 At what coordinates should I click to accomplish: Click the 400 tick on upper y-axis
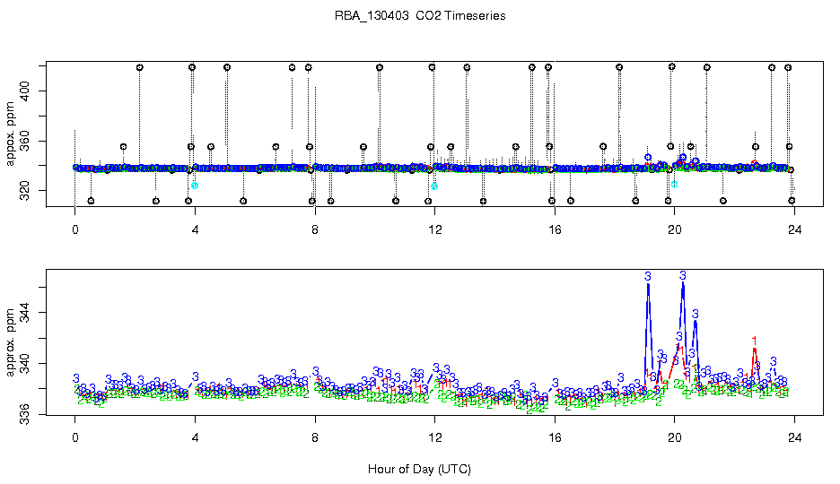tap(24, 91)
